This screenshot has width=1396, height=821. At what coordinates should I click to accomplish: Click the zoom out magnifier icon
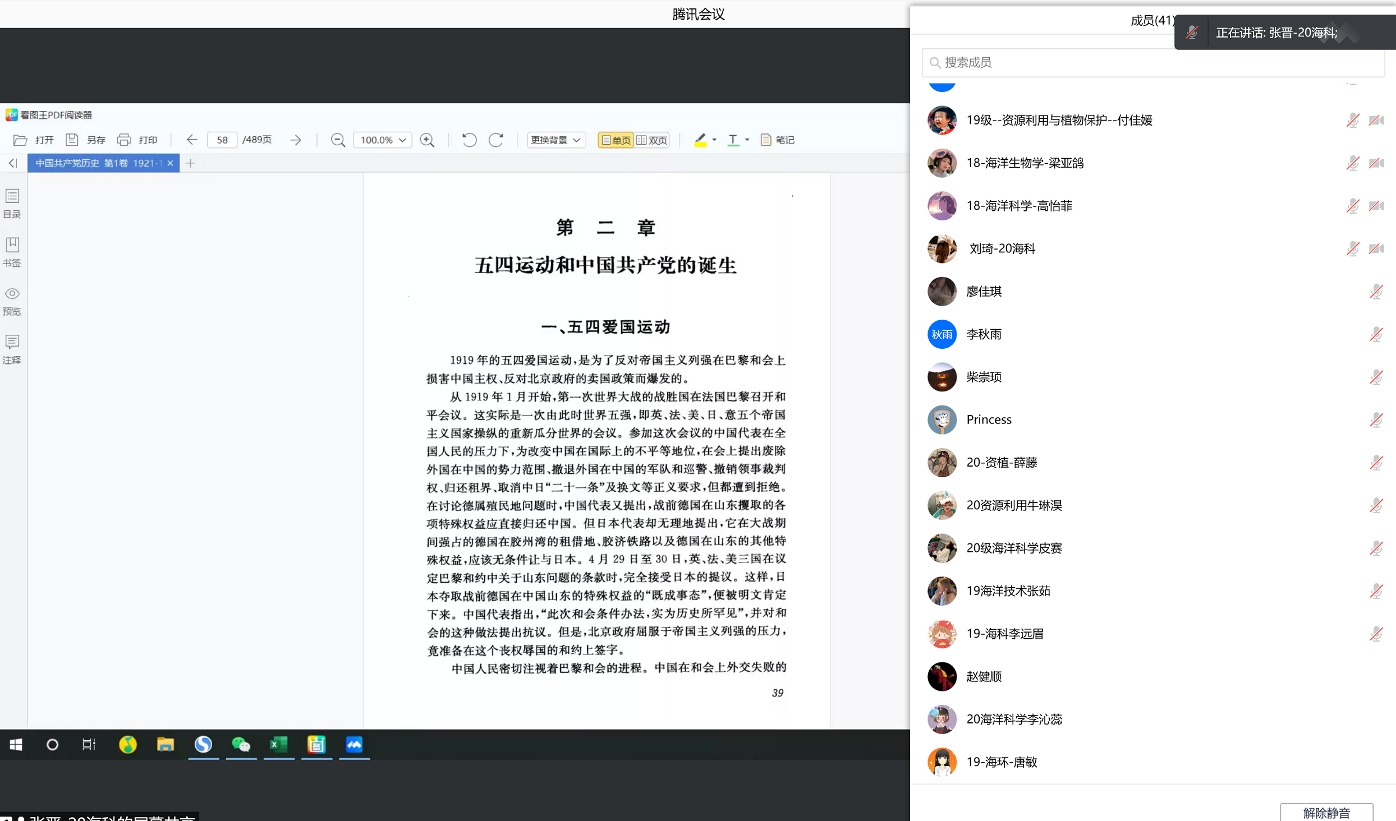coord(338,140)
